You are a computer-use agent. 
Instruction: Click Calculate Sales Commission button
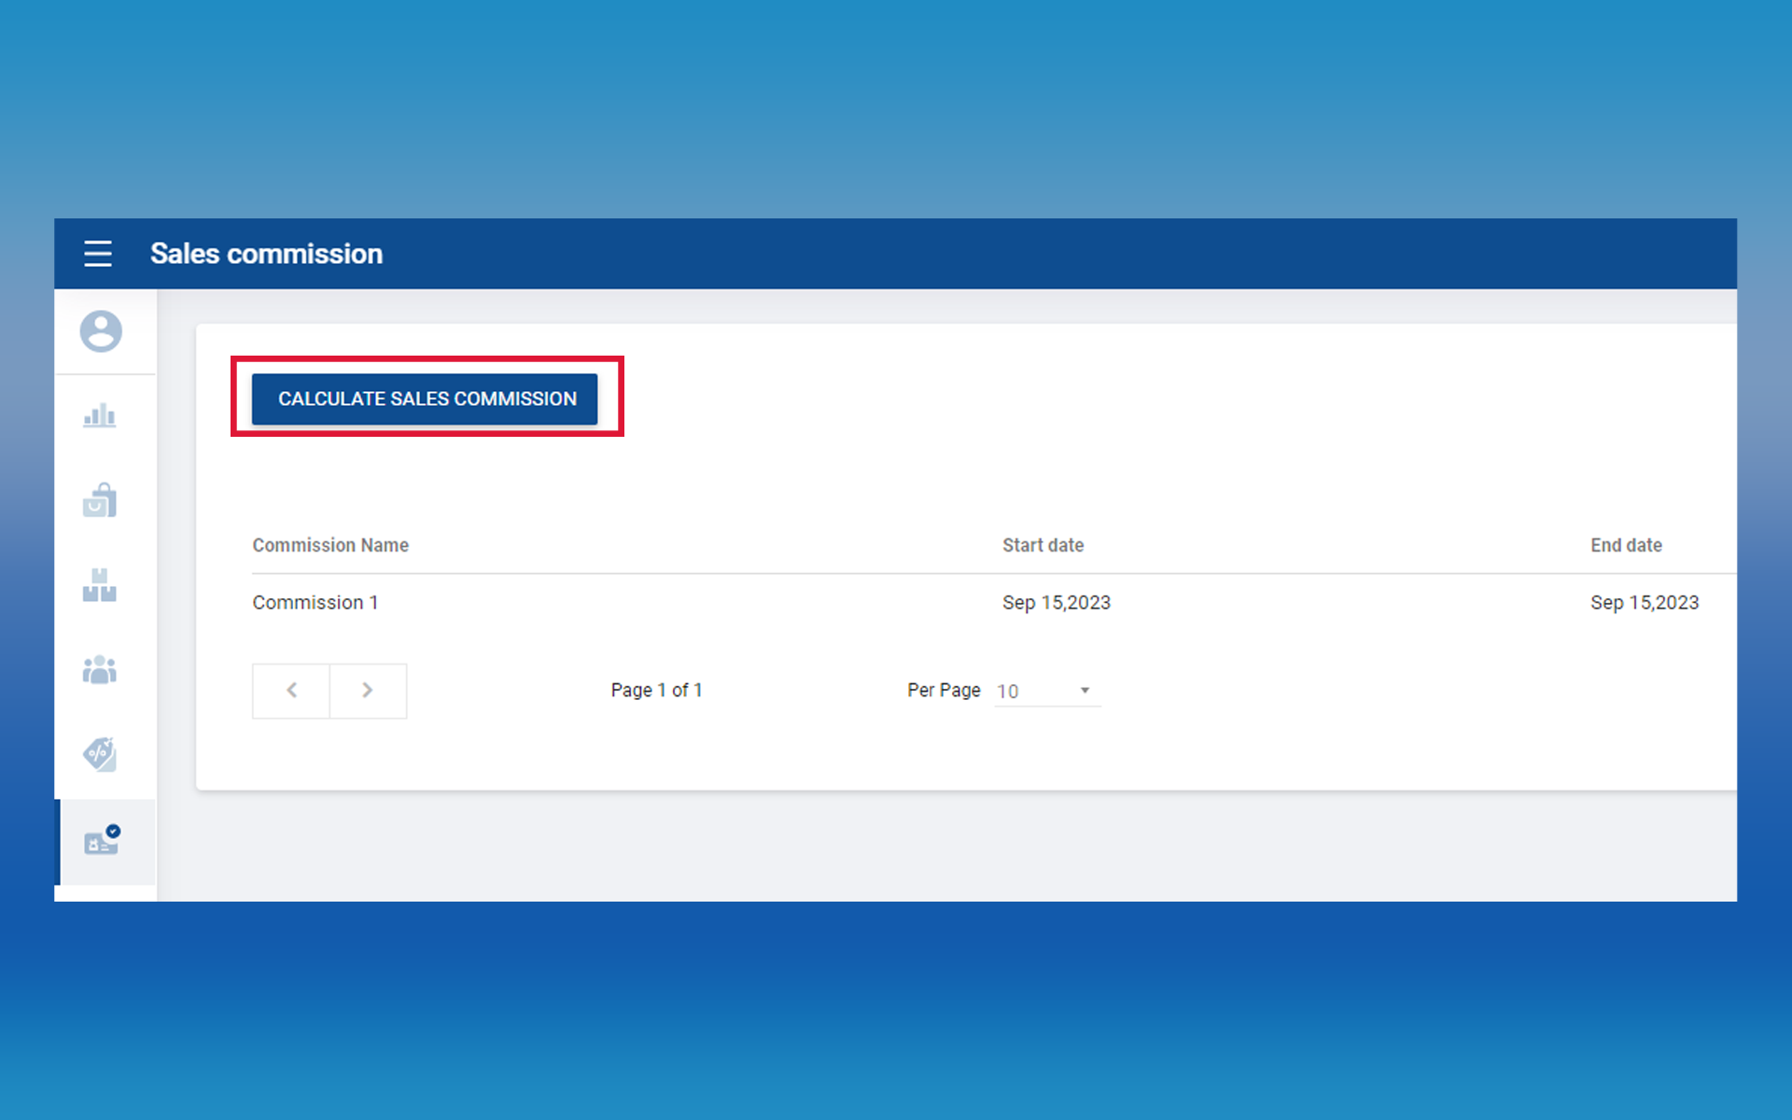click(425, 399)
